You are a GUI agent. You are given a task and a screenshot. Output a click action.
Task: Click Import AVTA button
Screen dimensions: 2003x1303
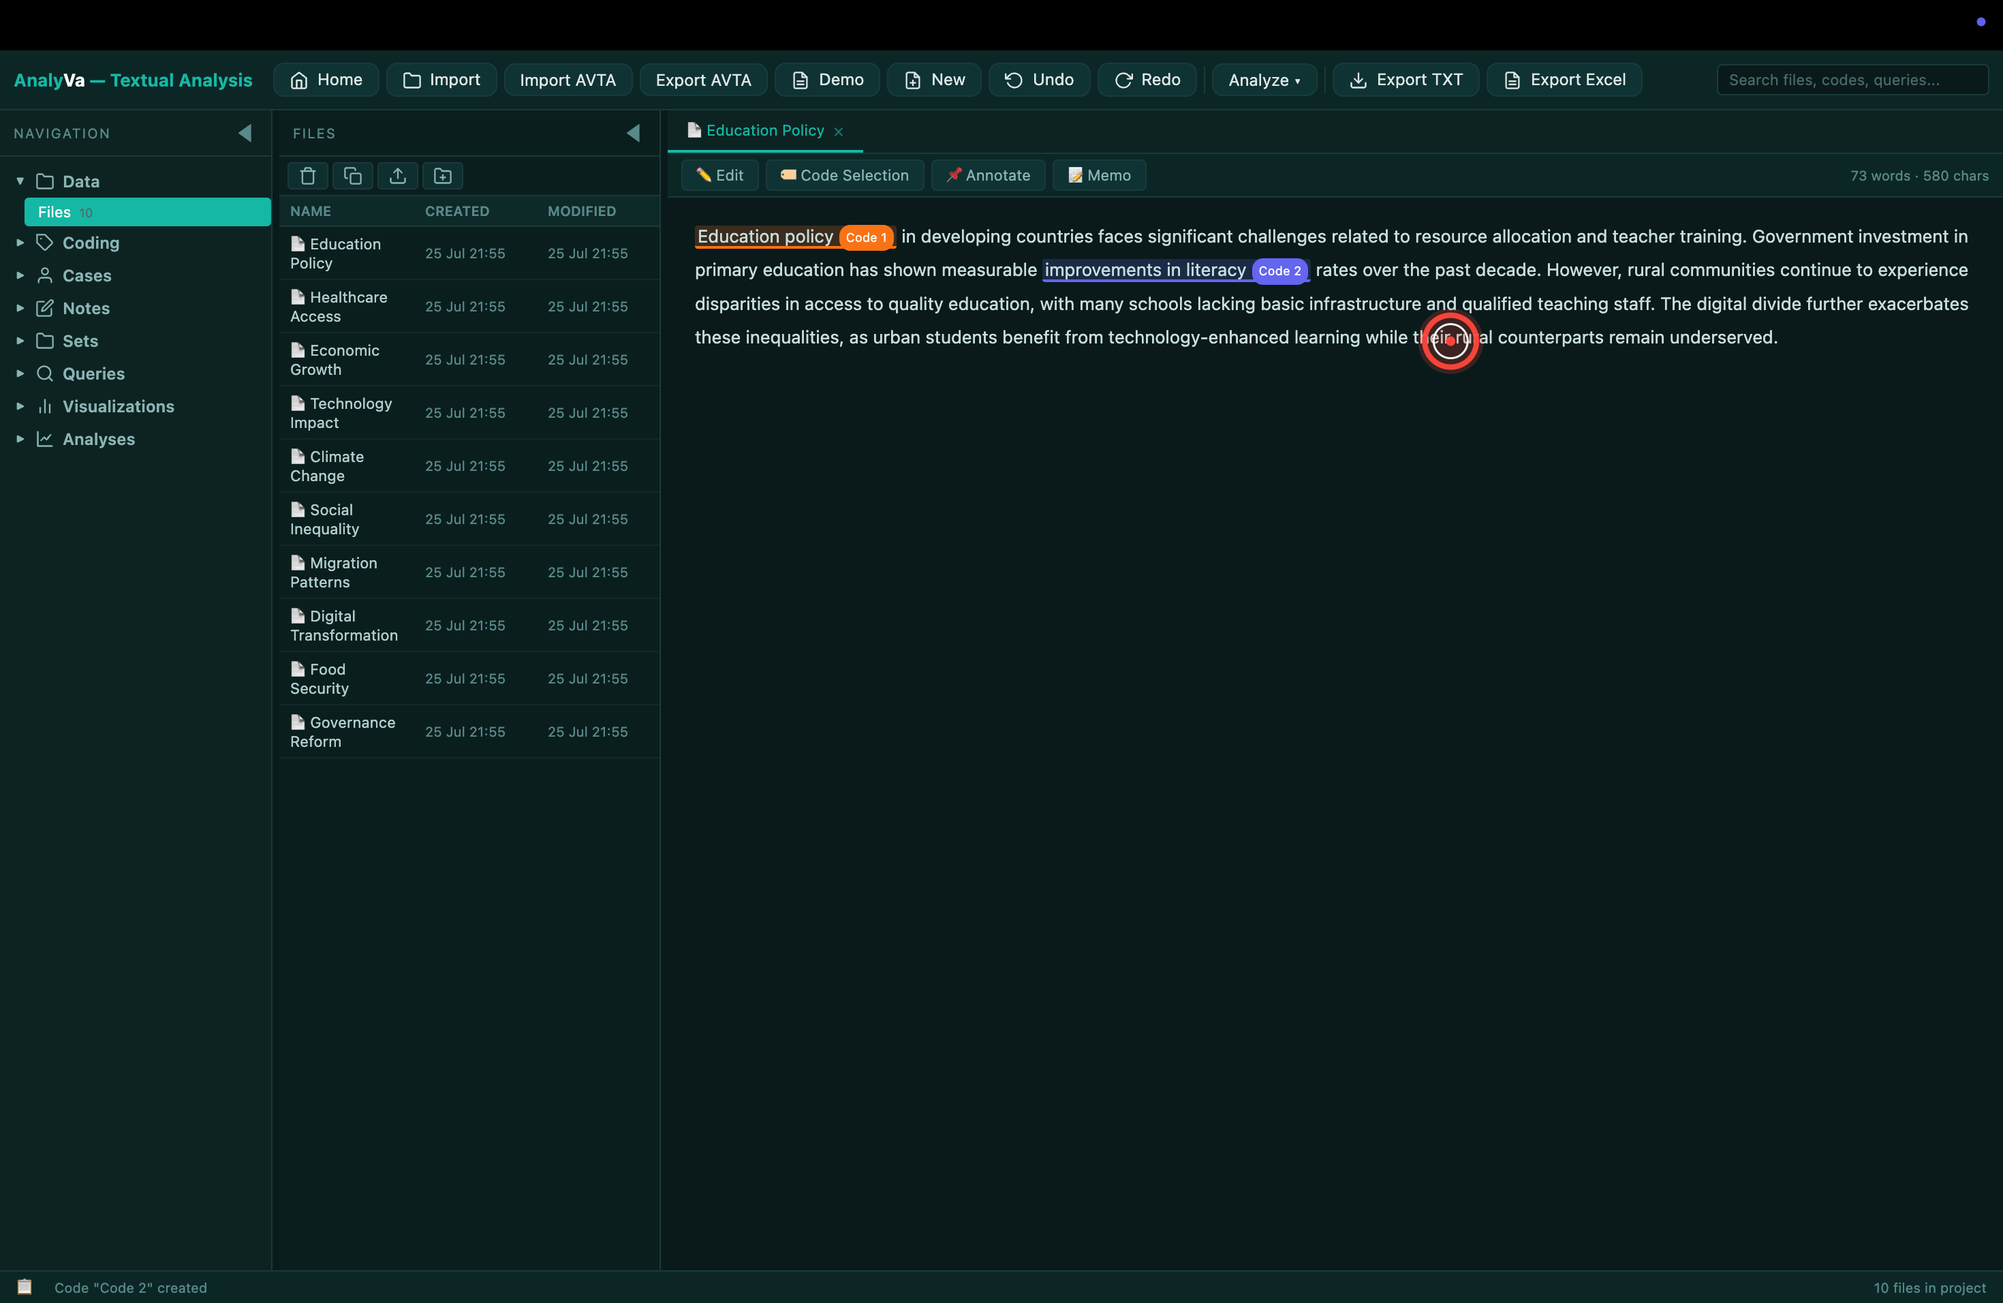(568, 80)
